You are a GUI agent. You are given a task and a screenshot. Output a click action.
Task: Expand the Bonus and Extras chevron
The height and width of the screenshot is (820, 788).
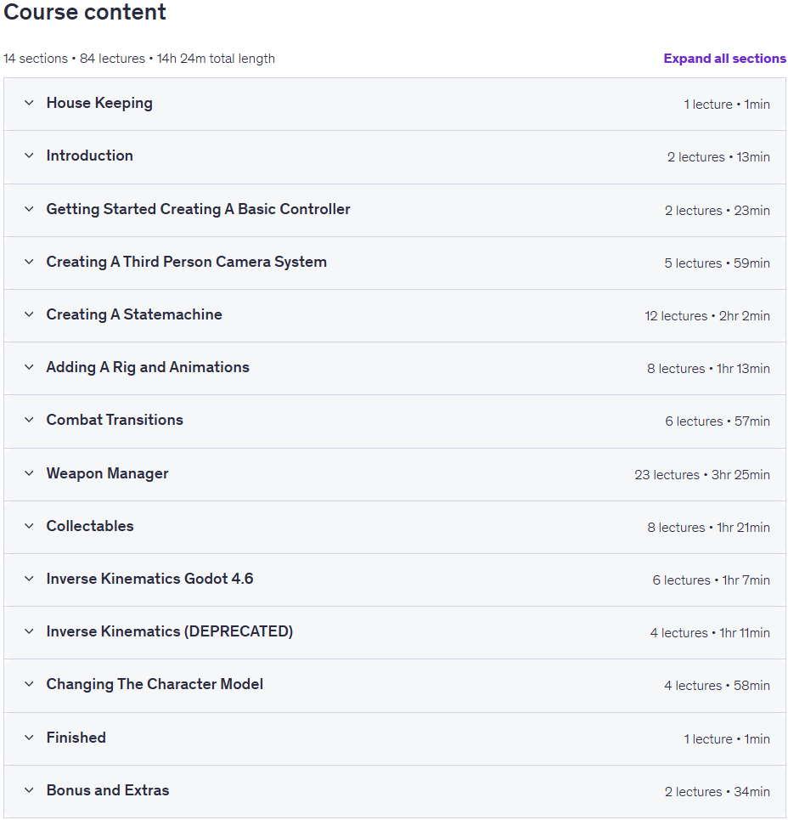29,791
